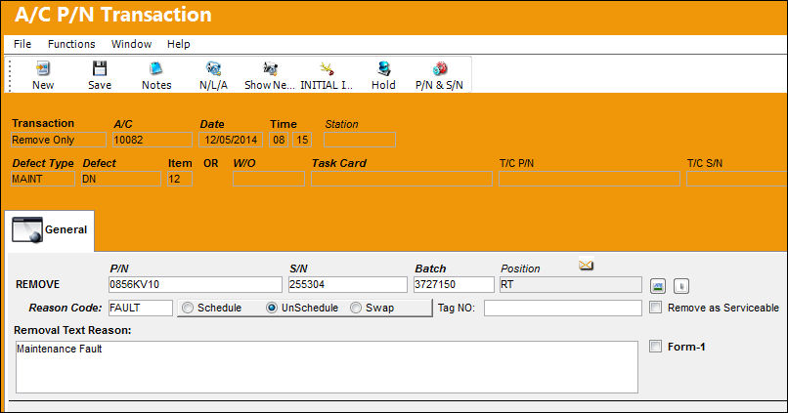The width and height of the screenshot is (788, 413).
Task: Open the Help menu
Action: pos(178,44)
